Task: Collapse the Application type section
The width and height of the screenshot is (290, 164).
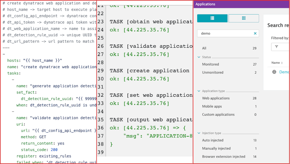Action: [199, 91]
